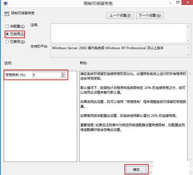The width and height of the screenshot is (193, 175).
Task: Click the 带宽限制 (%) label
Action: click(16, 75)
